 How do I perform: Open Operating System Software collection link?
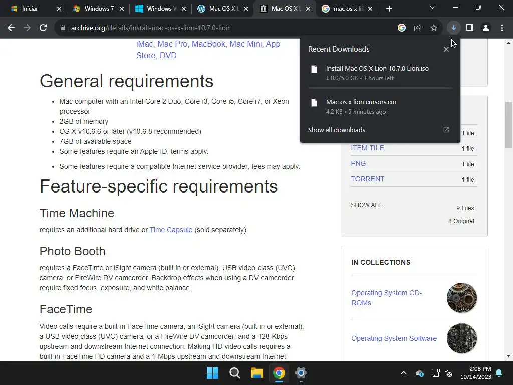tap(394, 338)
